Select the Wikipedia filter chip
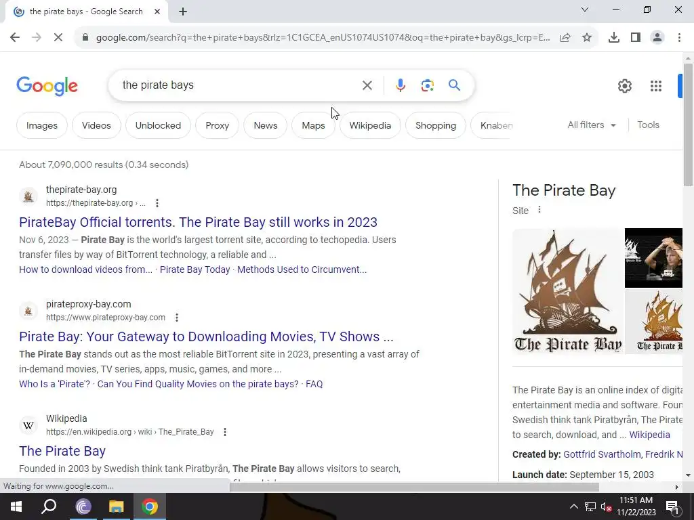Screen dimensions: 694x520 coord(370,125)
